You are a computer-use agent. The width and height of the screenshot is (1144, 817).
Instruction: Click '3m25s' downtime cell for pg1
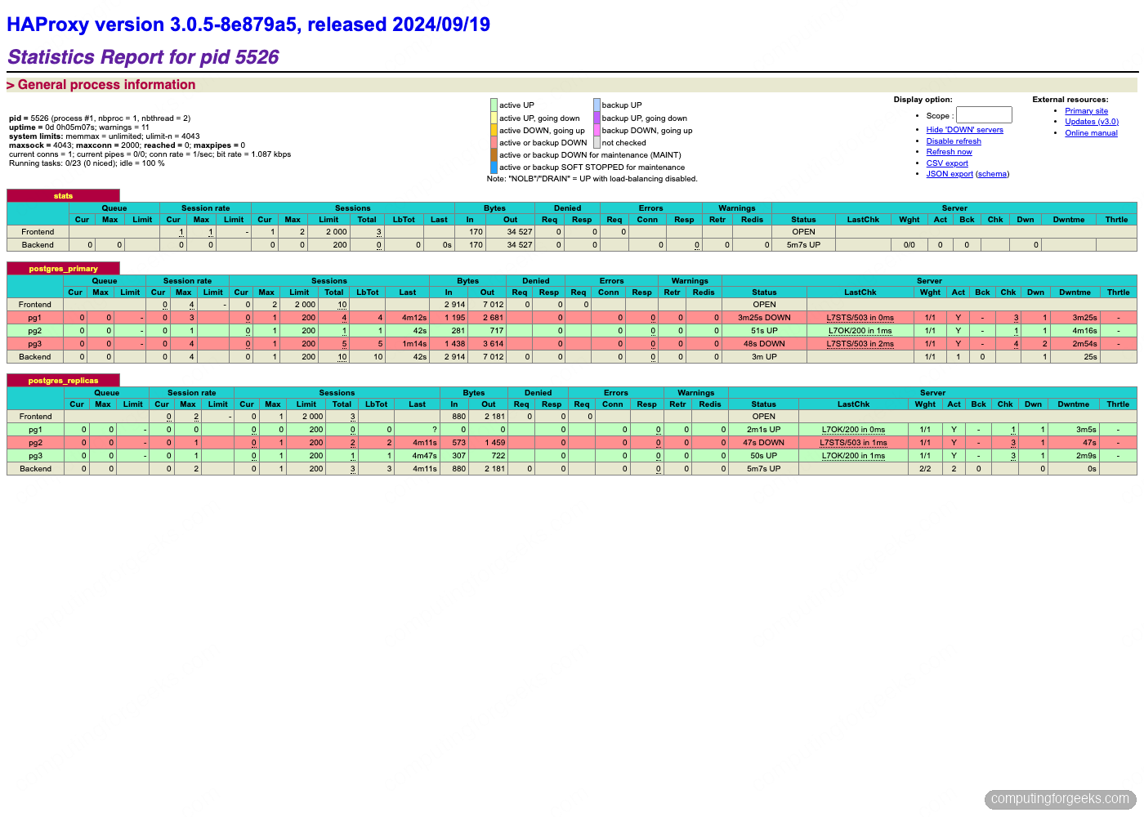pyautogui.click(x=1075, y=318)
